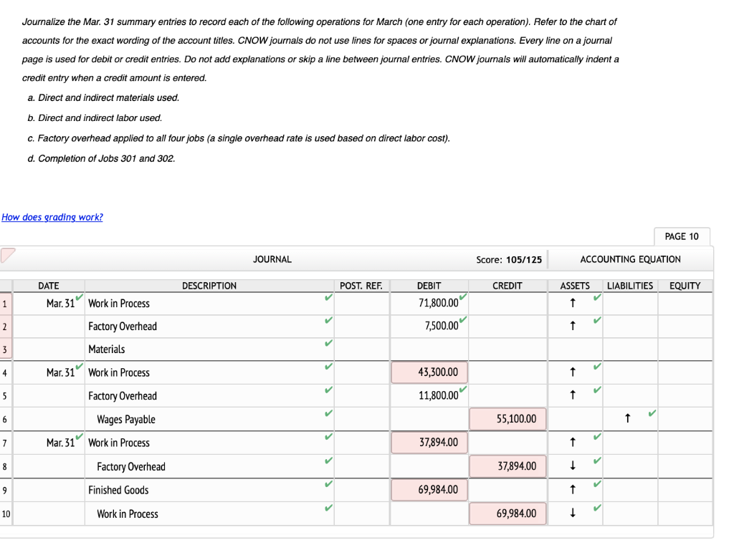The width and height of the screenshot is (734, 550).
Task: Click the empty assets cell for Materials
Action: 576,349
